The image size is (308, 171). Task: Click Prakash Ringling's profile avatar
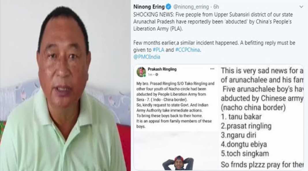click(x=141, y=72)
